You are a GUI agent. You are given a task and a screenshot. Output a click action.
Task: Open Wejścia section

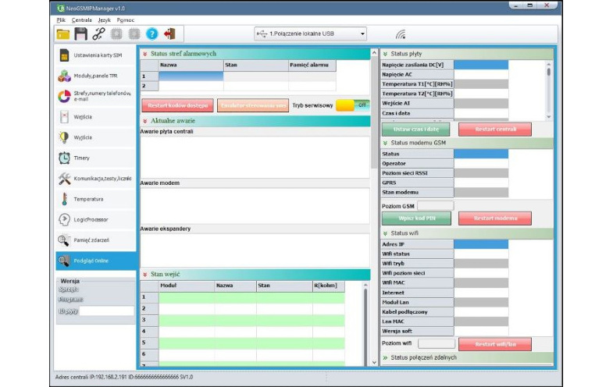coord(96,117)
